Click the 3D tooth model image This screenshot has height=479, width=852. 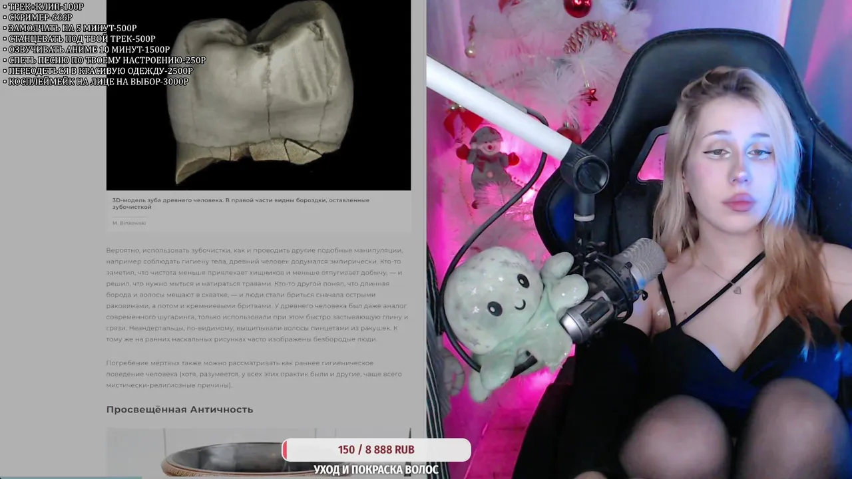pyautogui.click(x=258, y=95)
